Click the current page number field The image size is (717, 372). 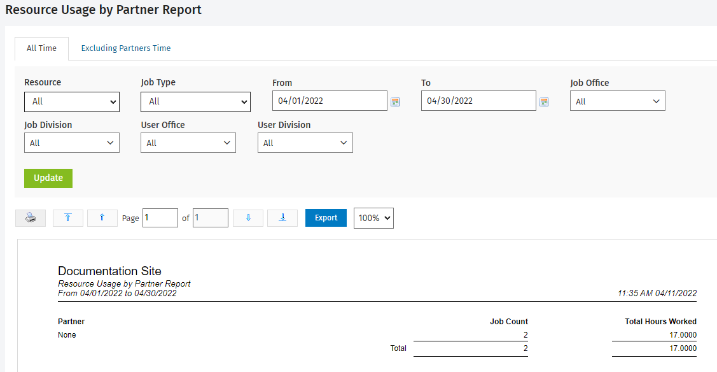click(160, 218)
